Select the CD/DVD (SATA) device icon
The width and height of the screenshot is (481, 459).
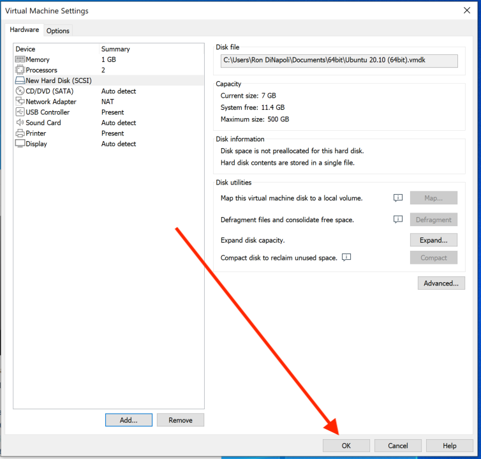[x=20, y=91]
